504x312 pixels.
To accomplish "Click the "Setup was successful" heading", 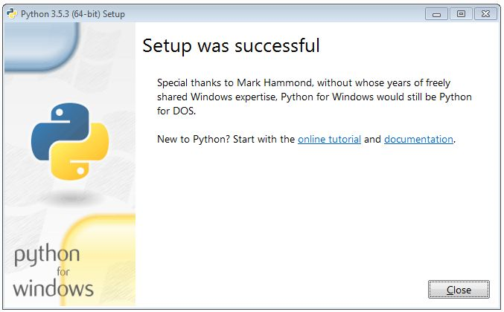I will point(231,45).
